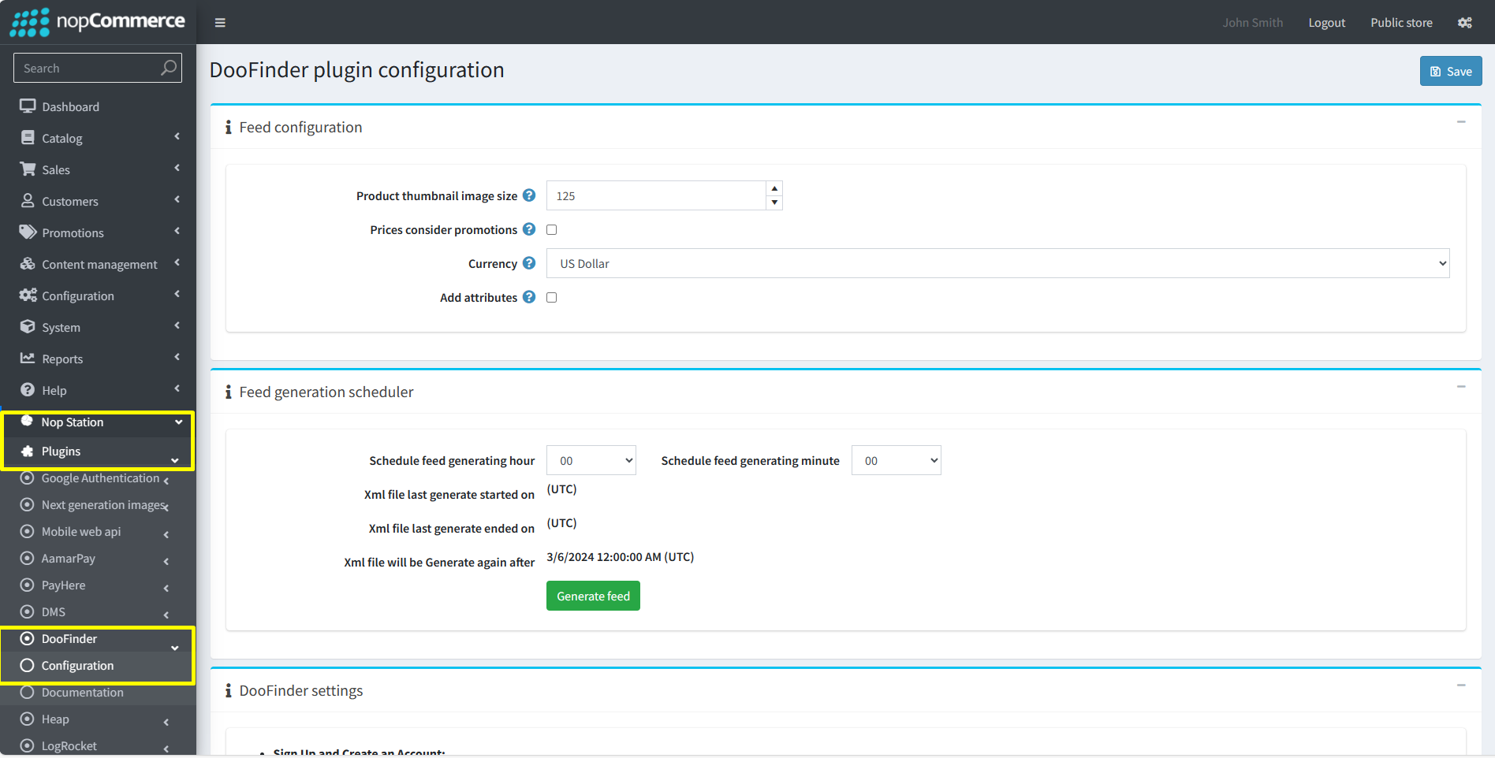Click the Dashboard monitor icon in sidebar

[28, 106]
